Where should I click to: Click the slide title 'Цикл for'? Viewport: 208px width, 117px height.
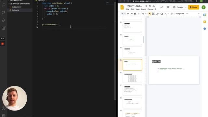(156, 61)
